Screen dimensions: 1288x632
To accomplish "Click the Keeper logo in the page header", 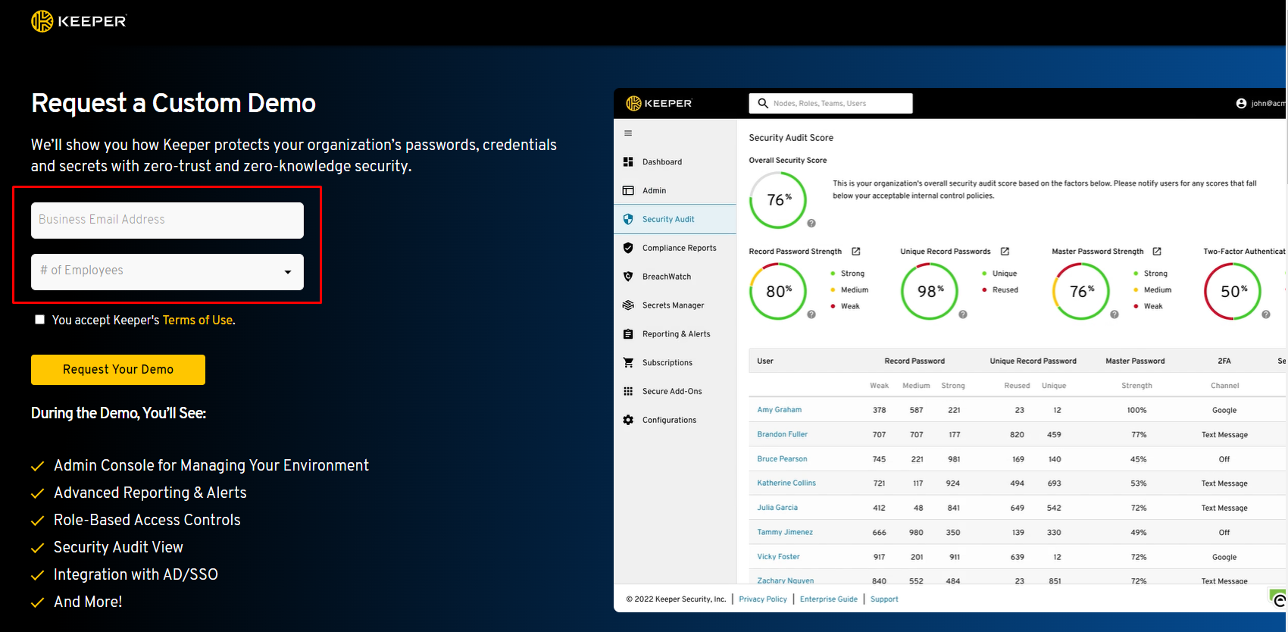I will (x=79, y=21).
